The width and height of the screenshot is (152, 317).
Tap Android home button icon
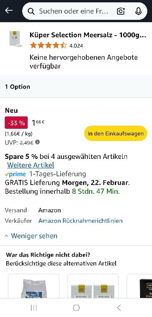76,308
